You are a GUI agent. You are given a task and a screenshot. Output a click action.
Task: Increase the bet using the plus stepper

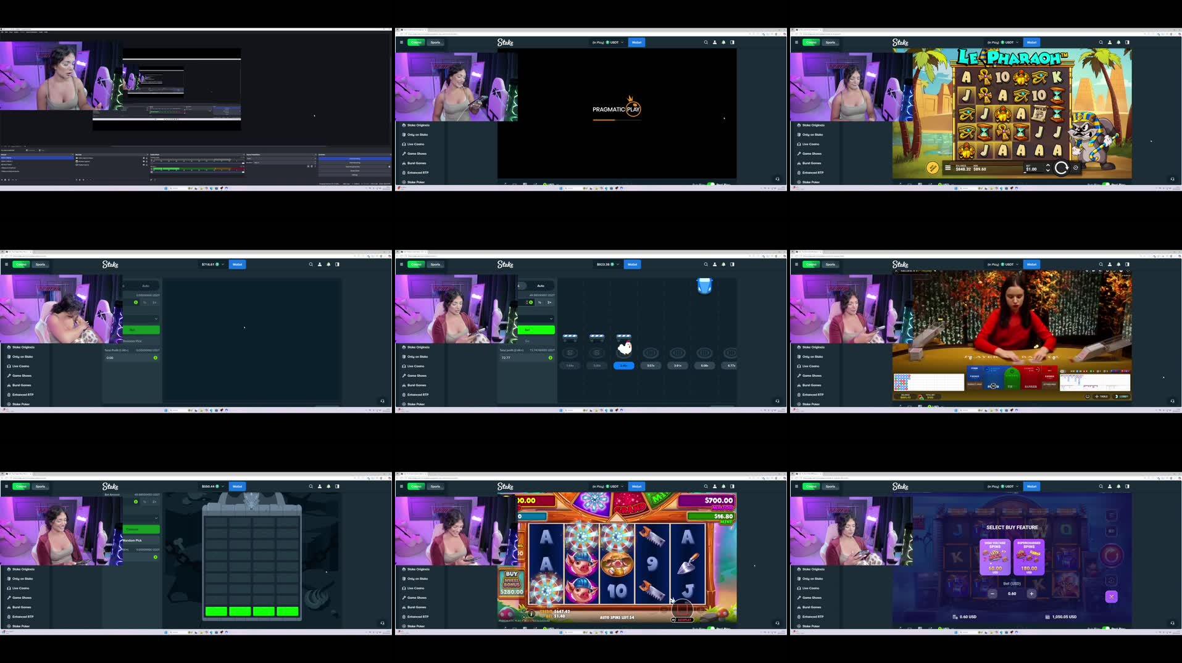point(1031,593)
